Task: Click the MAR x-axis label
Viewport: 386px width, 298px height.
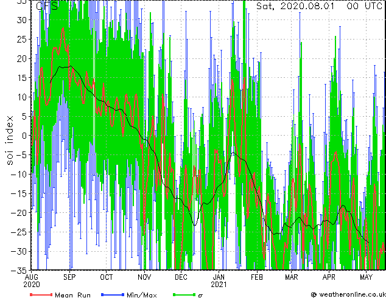Action: point(292,277)
